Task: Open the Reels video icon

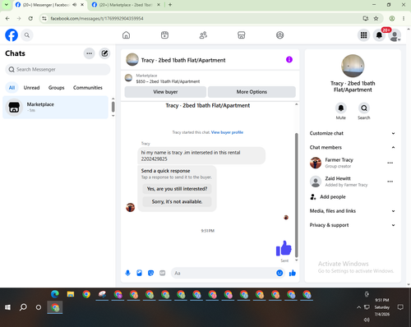Action: pyautogui.click(x=164, y=35)
